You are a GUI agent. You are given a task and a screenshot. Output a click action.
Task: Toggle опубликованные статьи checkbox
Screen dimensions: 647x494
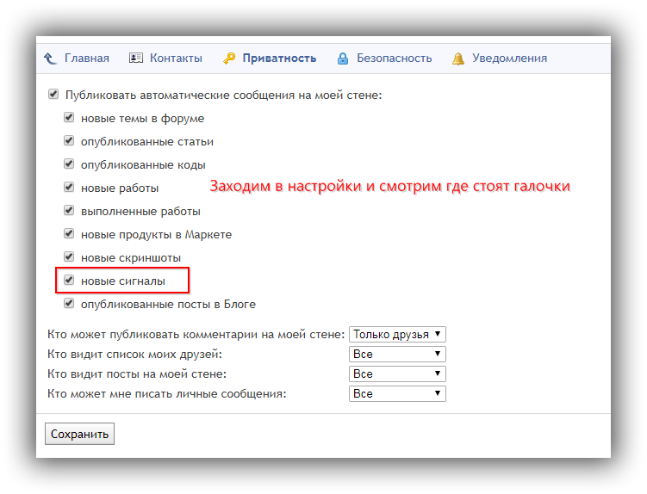pyautogui.click(x=69, y=140)
